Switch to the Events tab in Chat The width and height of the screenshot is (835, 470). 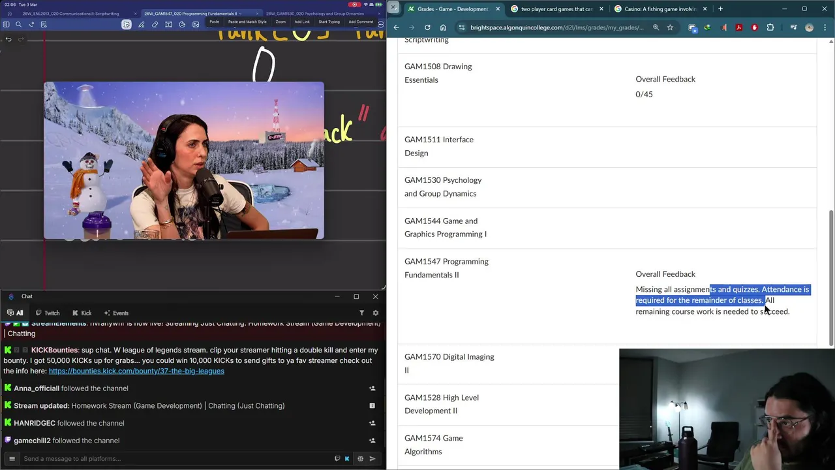point(116,313)
